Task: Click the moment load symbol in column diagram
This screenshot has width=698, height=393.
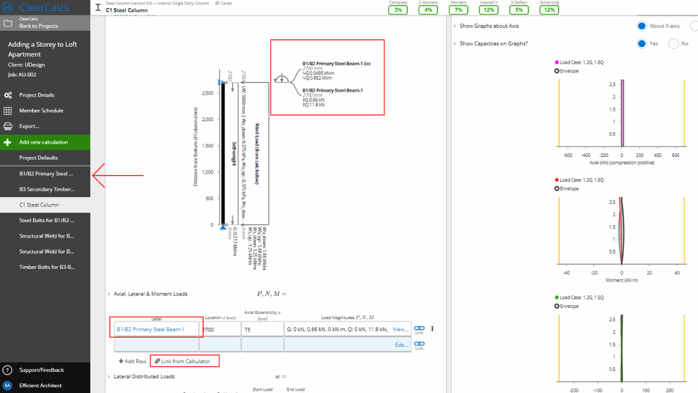Action: coord(282,79)
